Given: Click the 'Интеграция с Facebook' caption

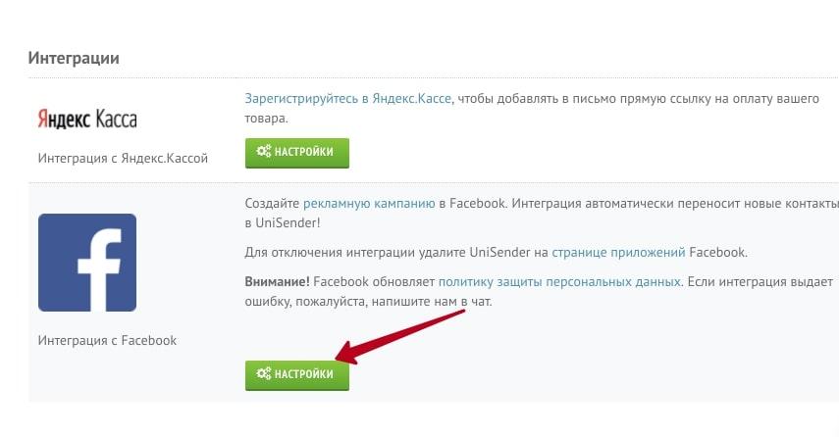Looking at the screenshot, I should (x=107, y=340).
